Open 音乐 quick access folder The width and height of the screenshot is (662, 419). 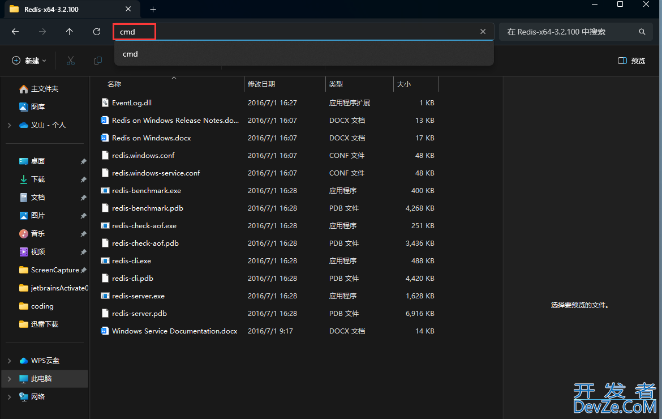pos(32,234)
